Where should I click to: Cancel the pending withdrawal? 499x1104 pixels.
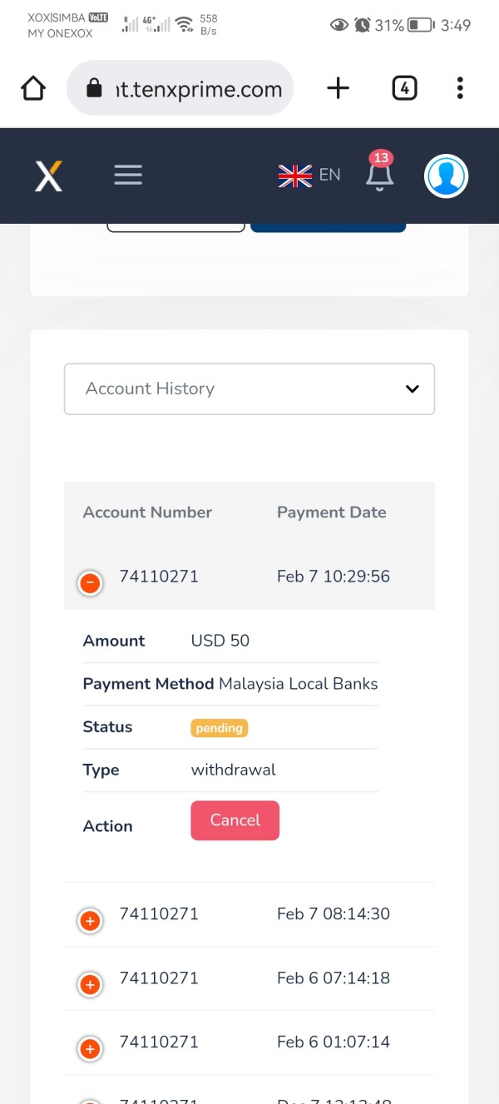click(x=235, y=820)
